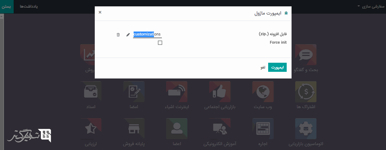
Task: Click the bug debug icon in dialog title
Action: [286, 13]
